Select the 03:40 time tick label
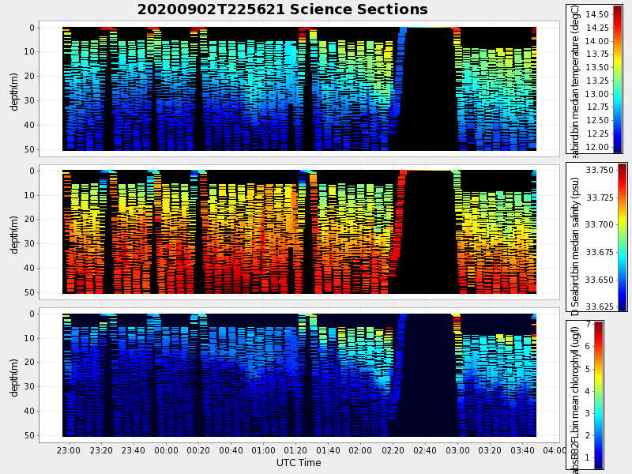 tap(522, 450)
